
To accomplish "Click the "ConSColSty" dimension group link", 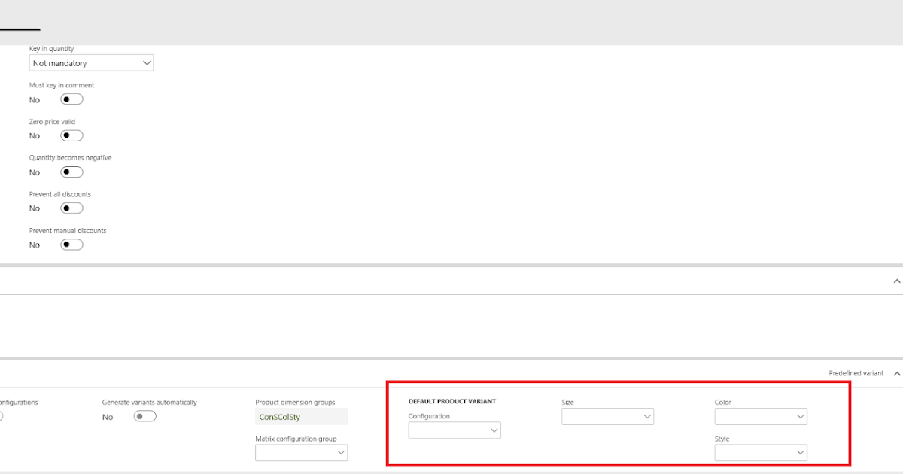I will pos(281,416).
